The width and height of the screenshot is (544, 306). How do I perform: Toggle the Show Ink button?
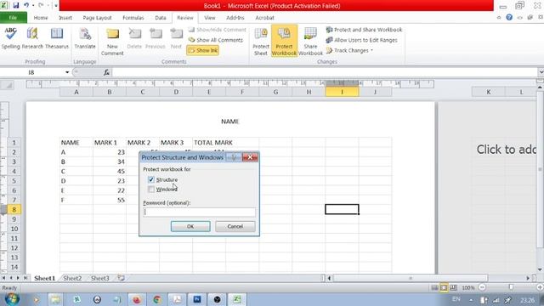[x=203, y=51]
